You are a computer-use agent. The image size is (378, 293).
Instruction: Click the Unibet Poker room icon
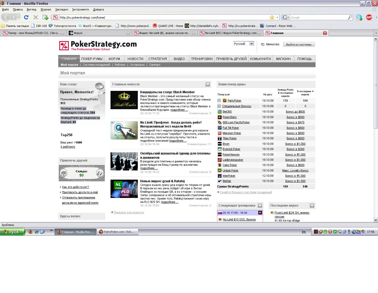tap(220, 170)
